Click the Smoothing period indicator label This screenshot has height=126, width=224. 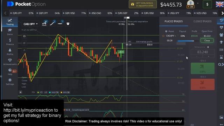point(80,110)
